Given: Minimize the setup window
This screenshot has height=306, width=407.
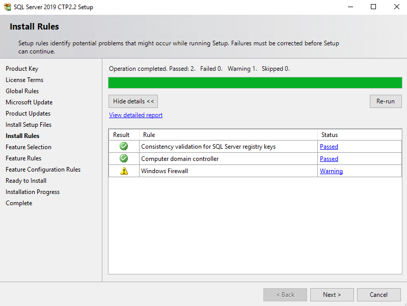Looking at the screenshot, I should point(350,7).
